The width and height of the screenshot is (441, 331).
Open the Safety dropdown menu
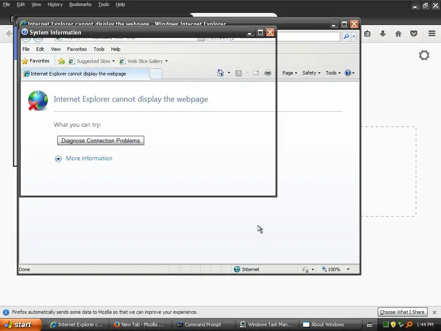pos(311,73)
